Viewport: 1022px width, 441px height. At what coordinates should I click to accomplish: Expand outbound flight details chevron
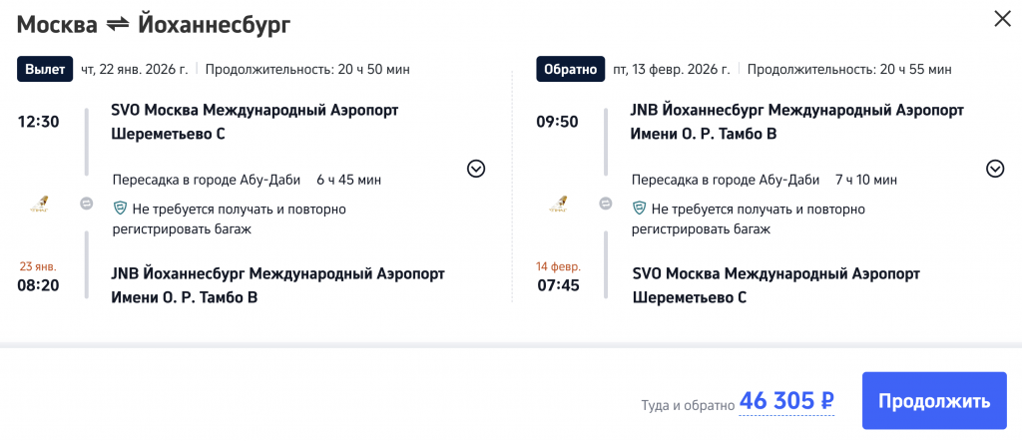(476, 169)
